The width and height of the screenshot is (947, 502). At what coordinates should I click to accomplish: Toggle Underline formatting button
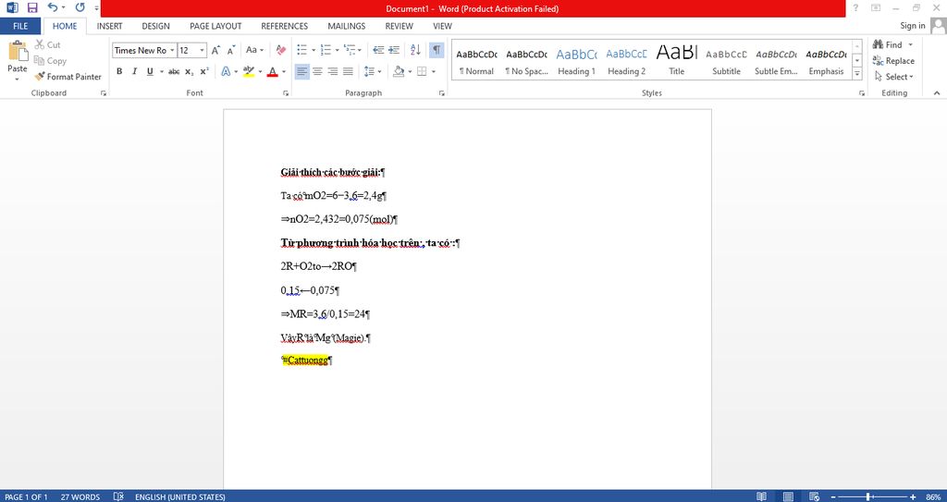[x=150, y=71]
